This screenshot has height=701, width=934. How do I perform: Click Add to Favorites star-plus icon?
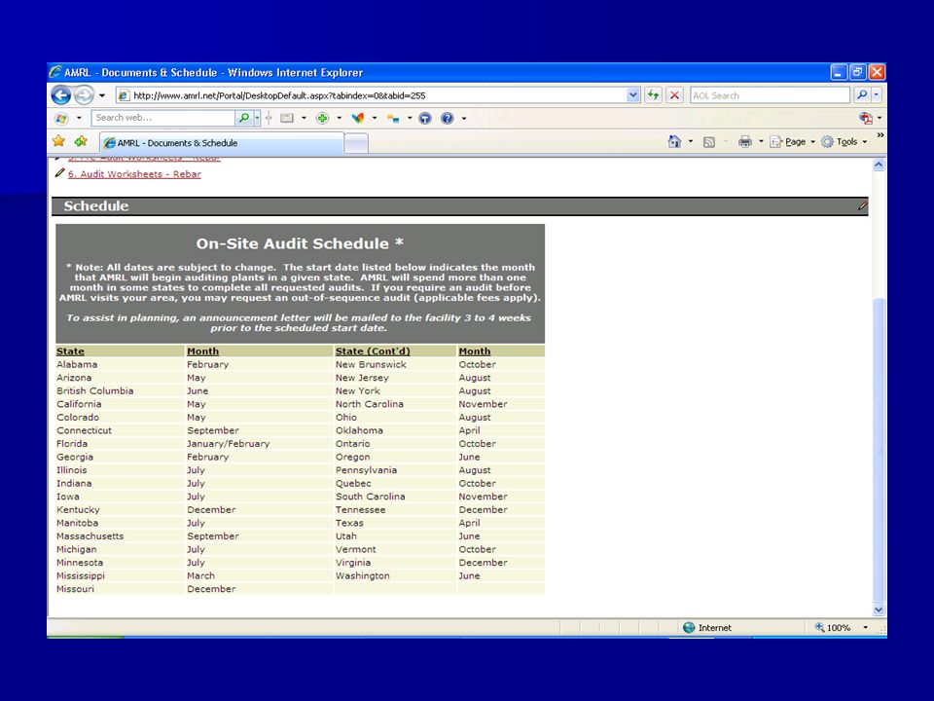(81, 141)
